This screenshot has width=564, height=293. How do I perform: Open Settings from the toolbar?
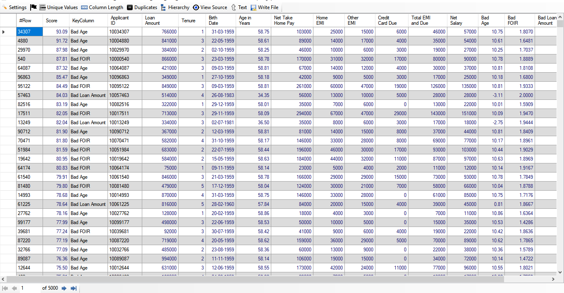point(14,7)
